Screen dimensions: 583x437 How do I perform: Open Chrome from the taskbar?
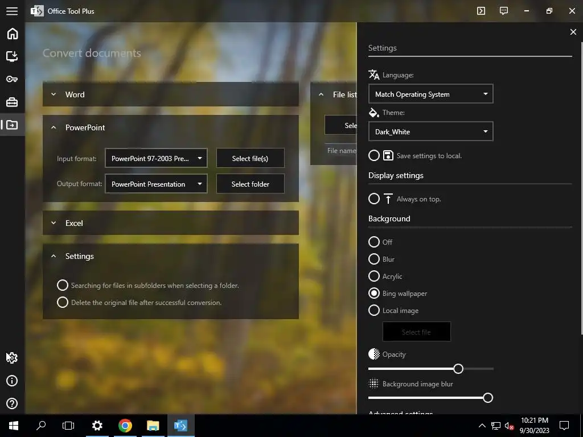point(125,426)
